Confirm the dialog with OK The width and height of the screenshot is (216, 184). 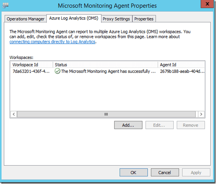(133, 173)
